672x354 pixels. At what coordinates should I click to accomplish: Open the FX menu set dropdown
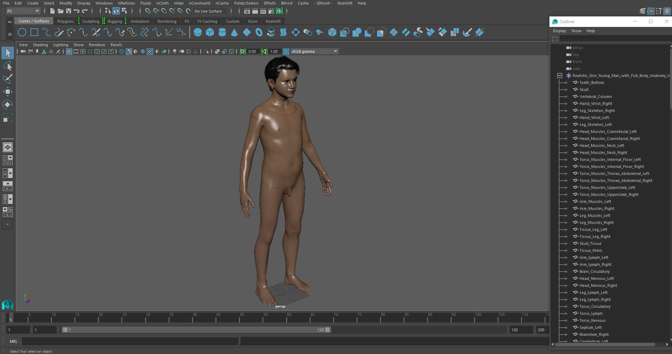[23, 11]
